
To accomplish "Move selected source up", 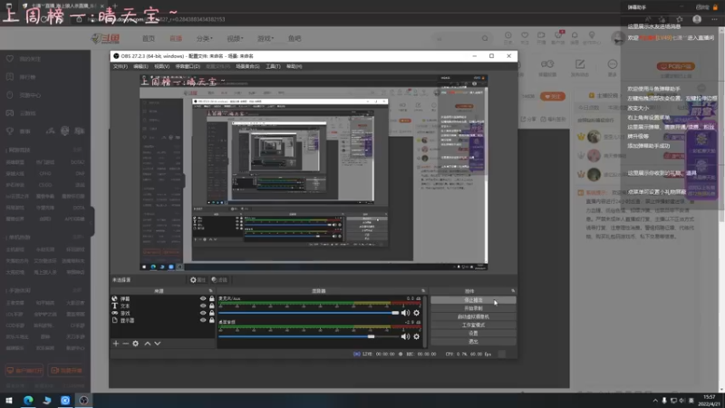I will 148,344.
